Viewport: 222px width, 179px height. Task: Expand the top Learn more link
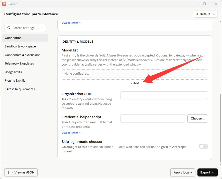click(x=72, y=23)
